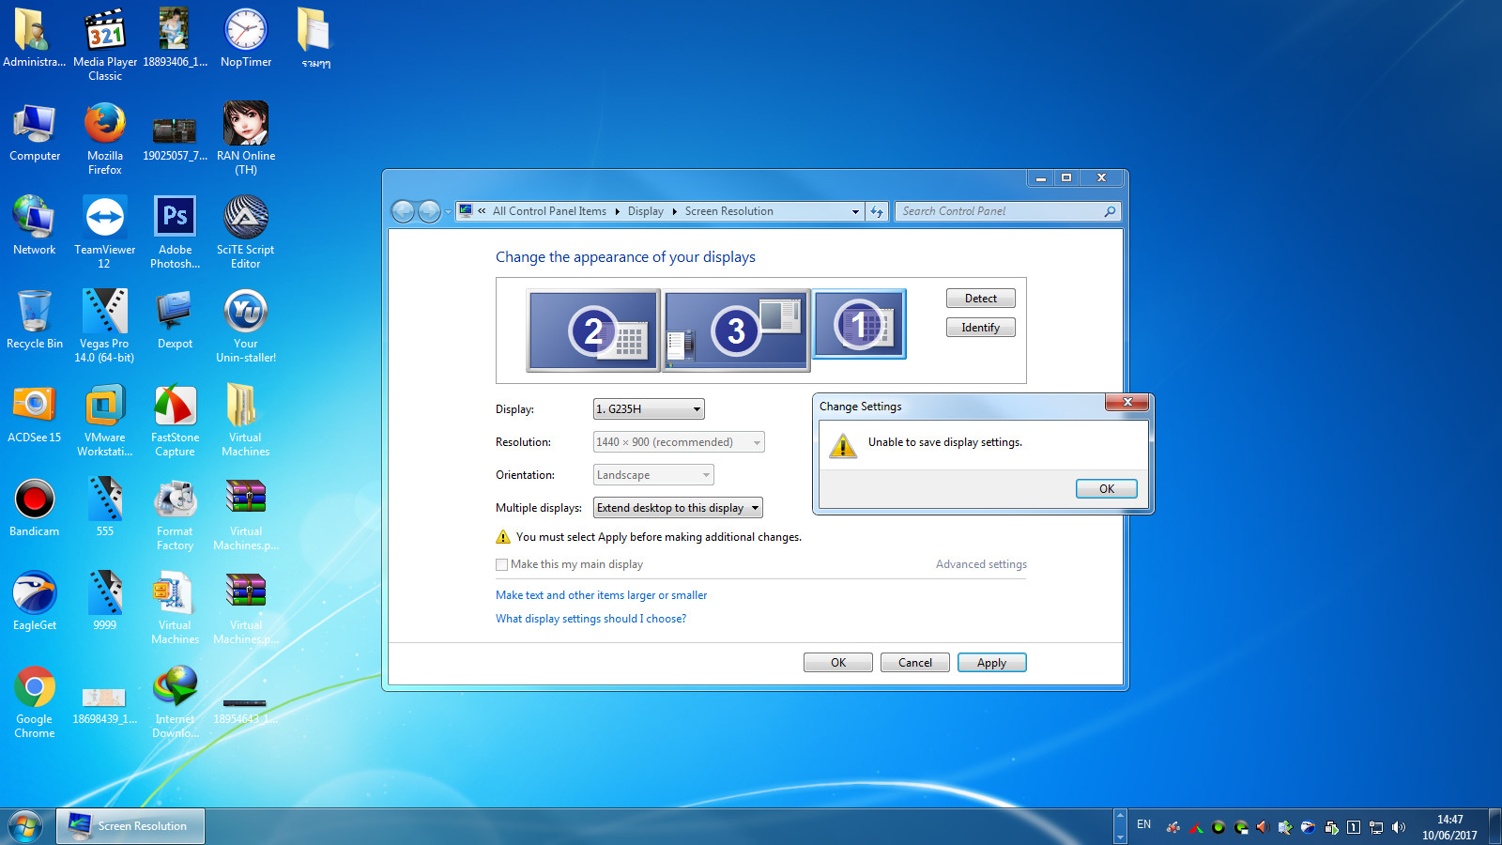Launch the Bandicam desktop shortcut
The image size is (1502, 845).
pos(35,499)
